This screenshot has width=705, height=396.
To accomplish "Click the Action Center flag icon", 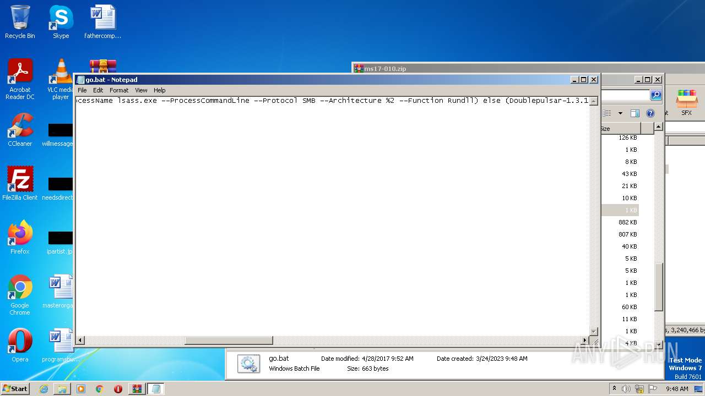I will tap(653, 389).
